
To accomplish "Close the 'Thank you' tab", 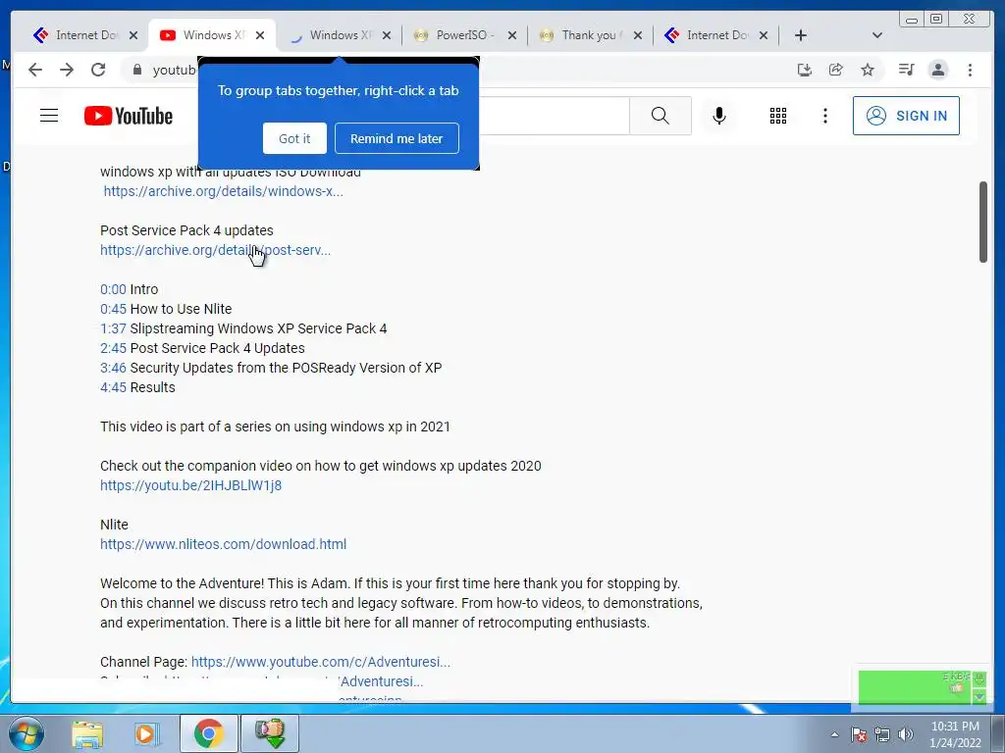I will [x=638, y=35].
